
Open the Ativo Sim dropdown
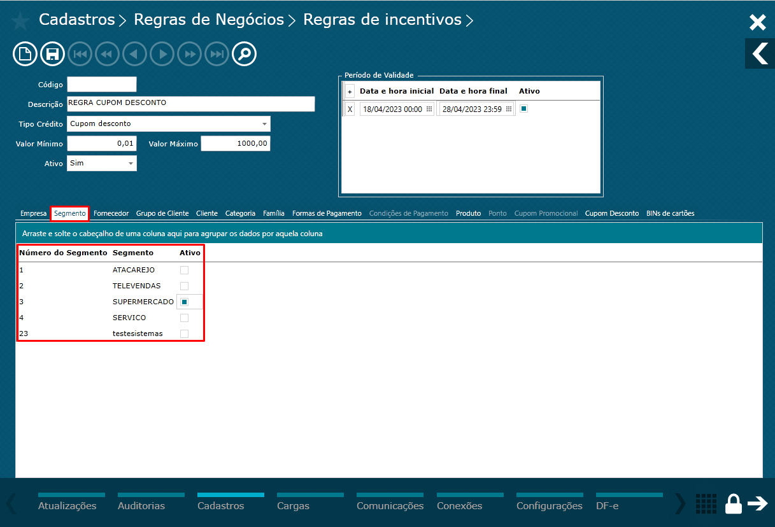[131, 164]
